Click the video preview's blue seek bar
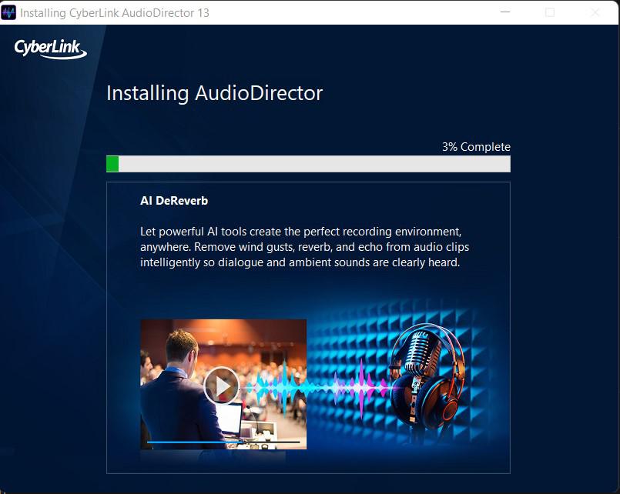The width and height of the screenshot is (620, 494). point(223,442)
